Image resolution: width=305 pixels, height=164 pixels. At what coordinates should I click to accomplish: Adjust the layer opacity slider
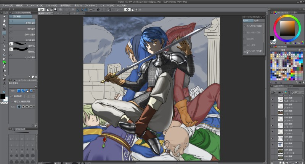pos(293,89)
